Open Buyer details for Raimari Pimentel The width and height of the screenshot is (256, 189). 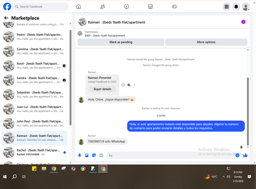(x=102, y=89)
